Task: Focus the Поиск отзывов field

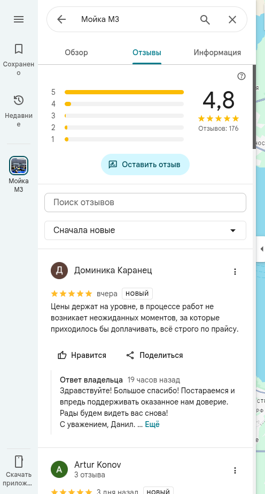Action: (145, 203)
